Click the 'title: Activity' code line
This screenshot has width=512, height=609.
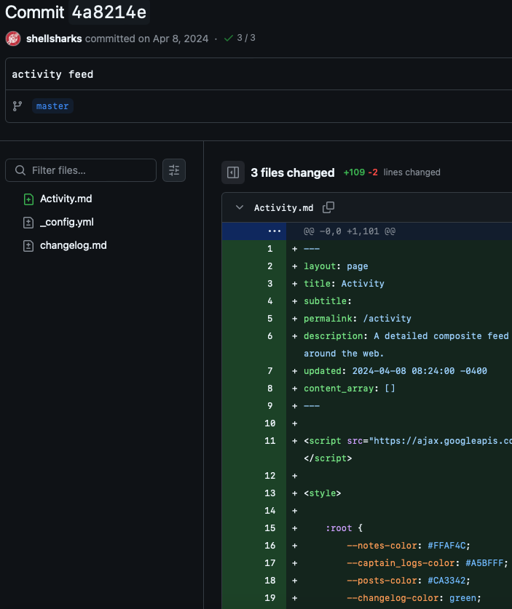click(x=344, y=284)
